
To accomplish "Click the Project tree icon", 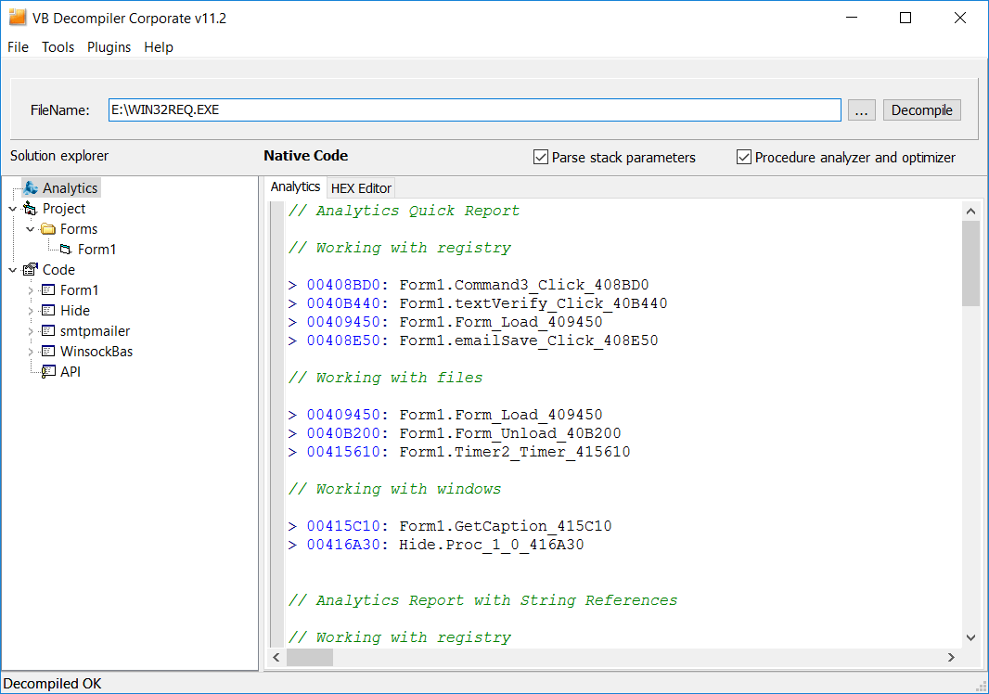I will [x=31, y=208].
